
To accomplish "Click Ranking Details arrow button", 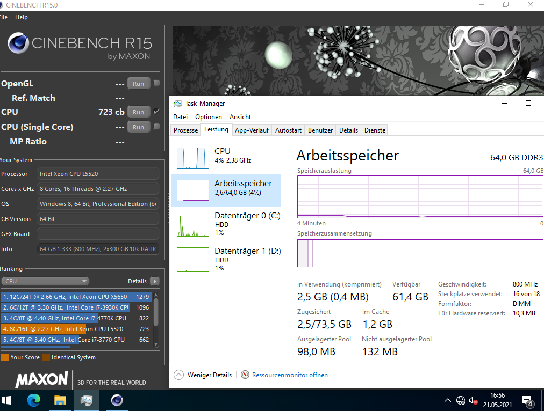I will [155, 281].
